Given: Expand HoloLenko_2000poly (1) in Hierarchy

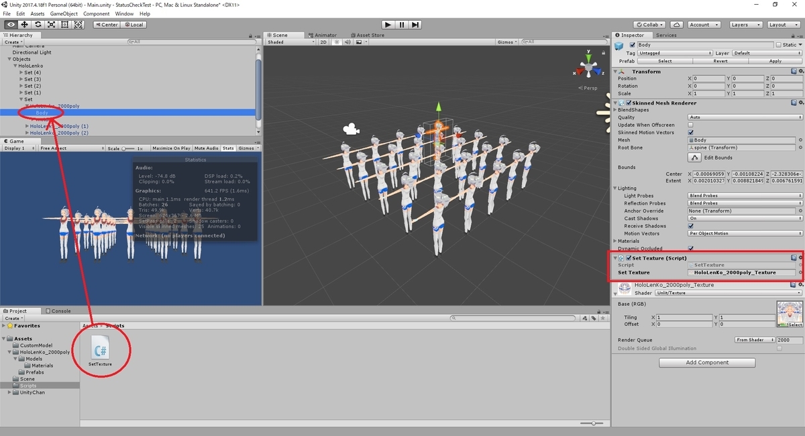Looking at the screenshot, I should pyautogui.click(x=28, y=126).
